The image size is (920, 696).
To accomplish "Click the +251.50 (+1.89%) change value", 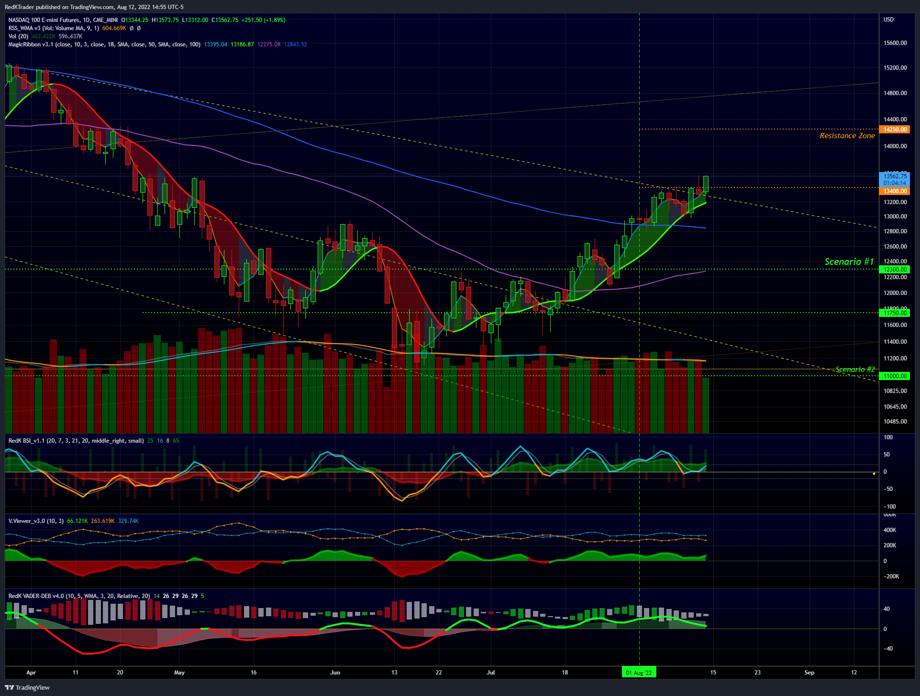I will [264, 20].
